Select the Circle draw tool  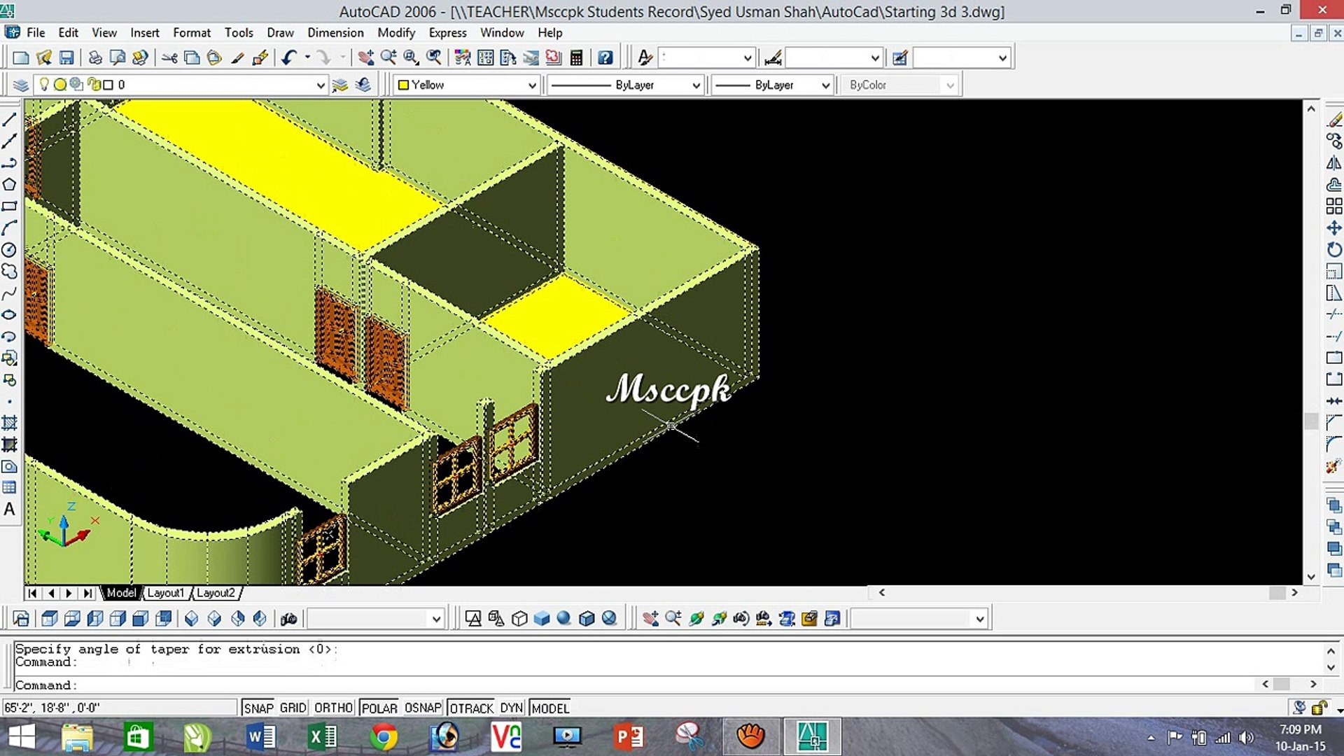tap(9, 250)
